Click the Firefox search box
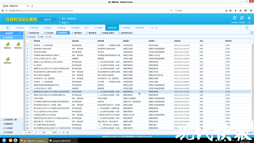The image size is (254, 143). [199, 11]
